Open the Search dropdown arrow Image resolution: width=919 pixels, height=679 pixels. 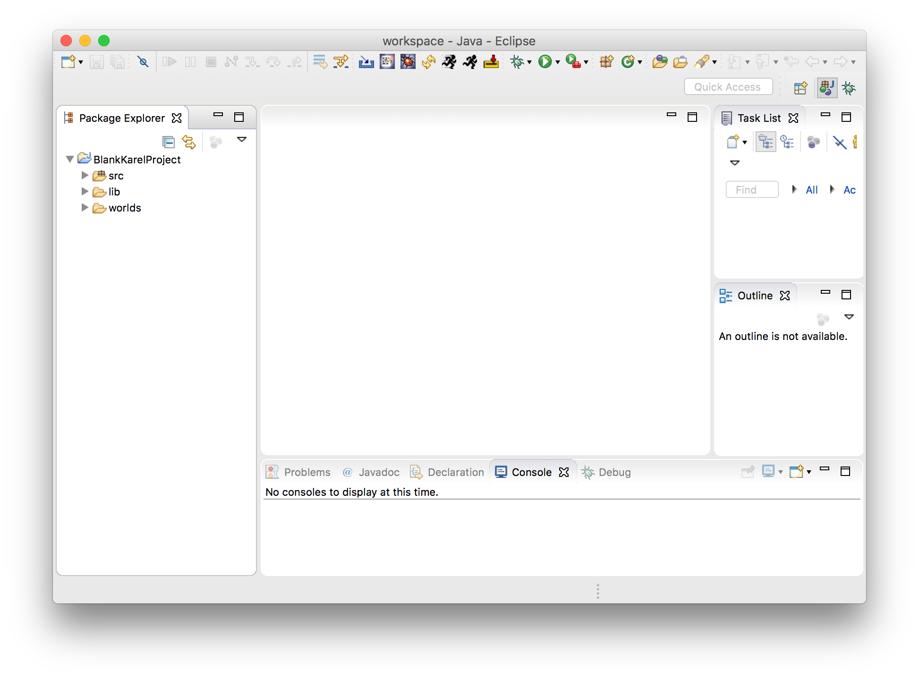[715, 62]
